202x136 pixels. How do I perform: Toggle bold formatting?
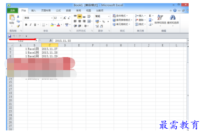click(26, 25)
